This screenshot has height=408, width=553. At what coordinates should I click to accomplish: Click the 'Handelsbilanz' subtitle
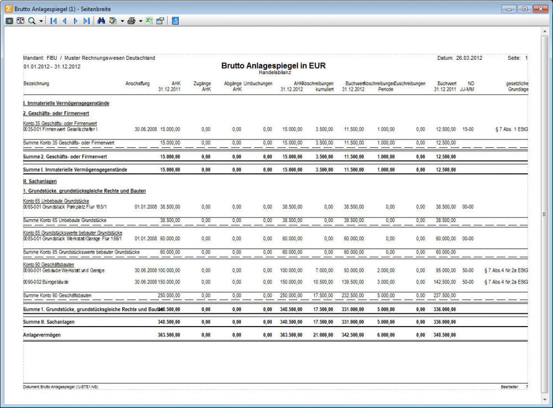click(x=275, y=73)
